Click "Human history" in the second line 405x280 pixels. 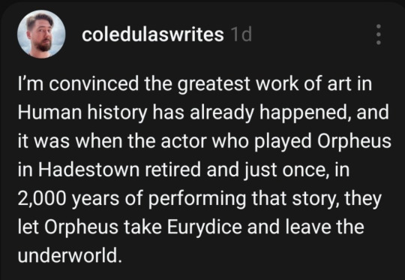click(82, 113)
